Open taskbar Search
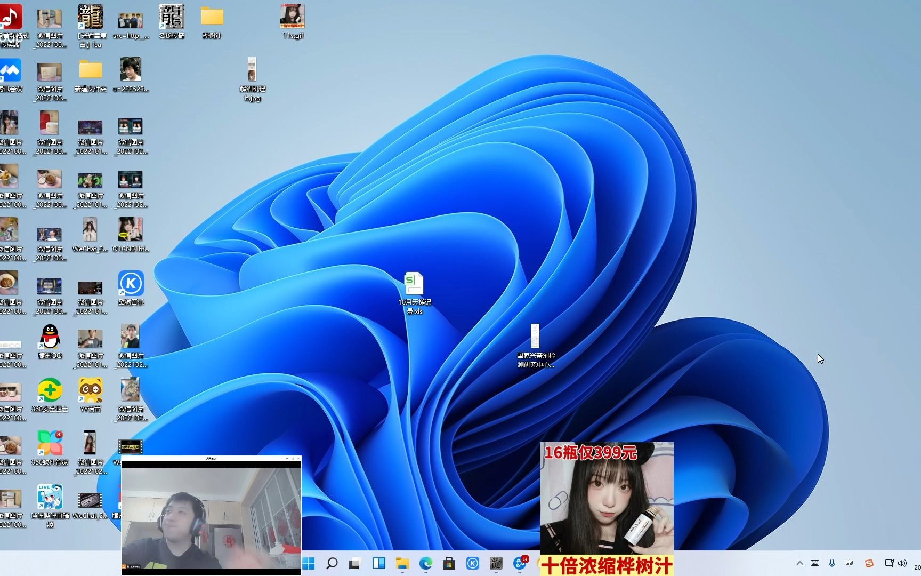The height and width of the screenshot is (576, 921). pyautogui.click(x=332, y=563)
